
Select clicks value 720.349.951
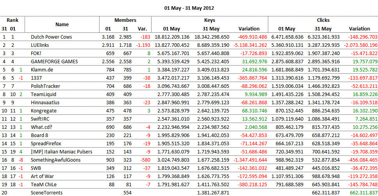[289, 151]
